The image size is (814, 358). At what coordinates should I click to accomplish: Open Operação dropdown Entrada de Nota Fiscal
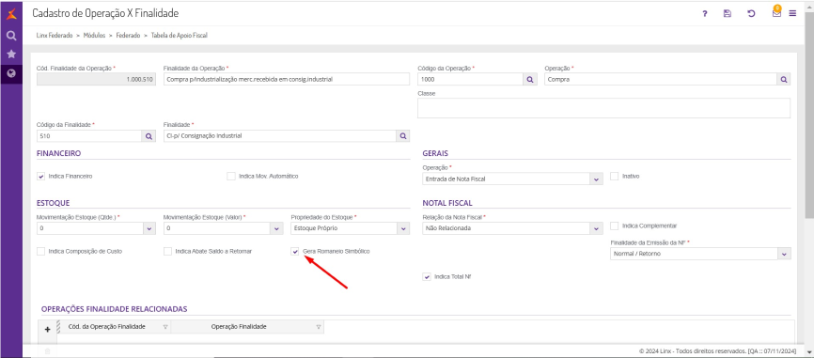[596, 179]
